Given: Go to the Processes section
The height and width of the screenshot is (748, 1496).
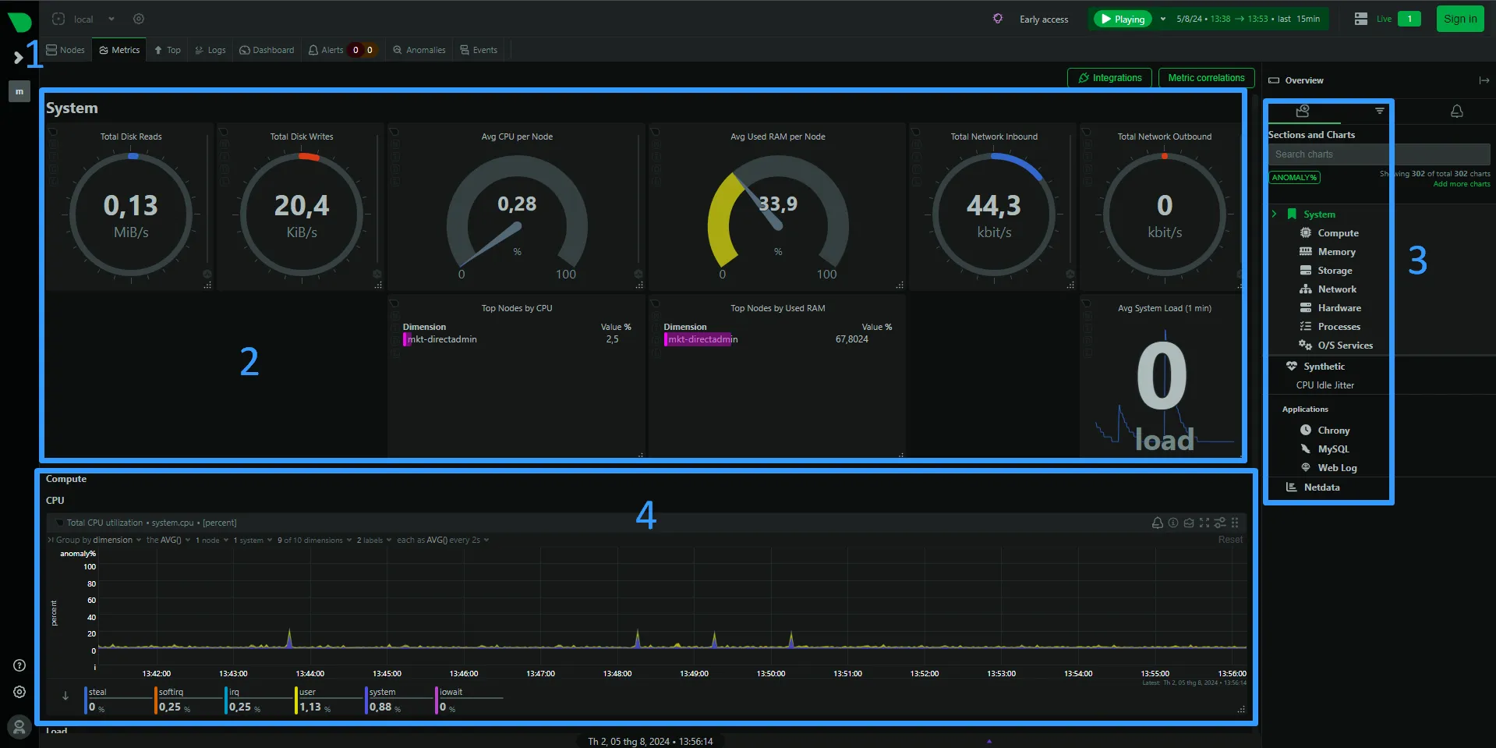Looking at the screenshot, I should tap(1339, 327).
